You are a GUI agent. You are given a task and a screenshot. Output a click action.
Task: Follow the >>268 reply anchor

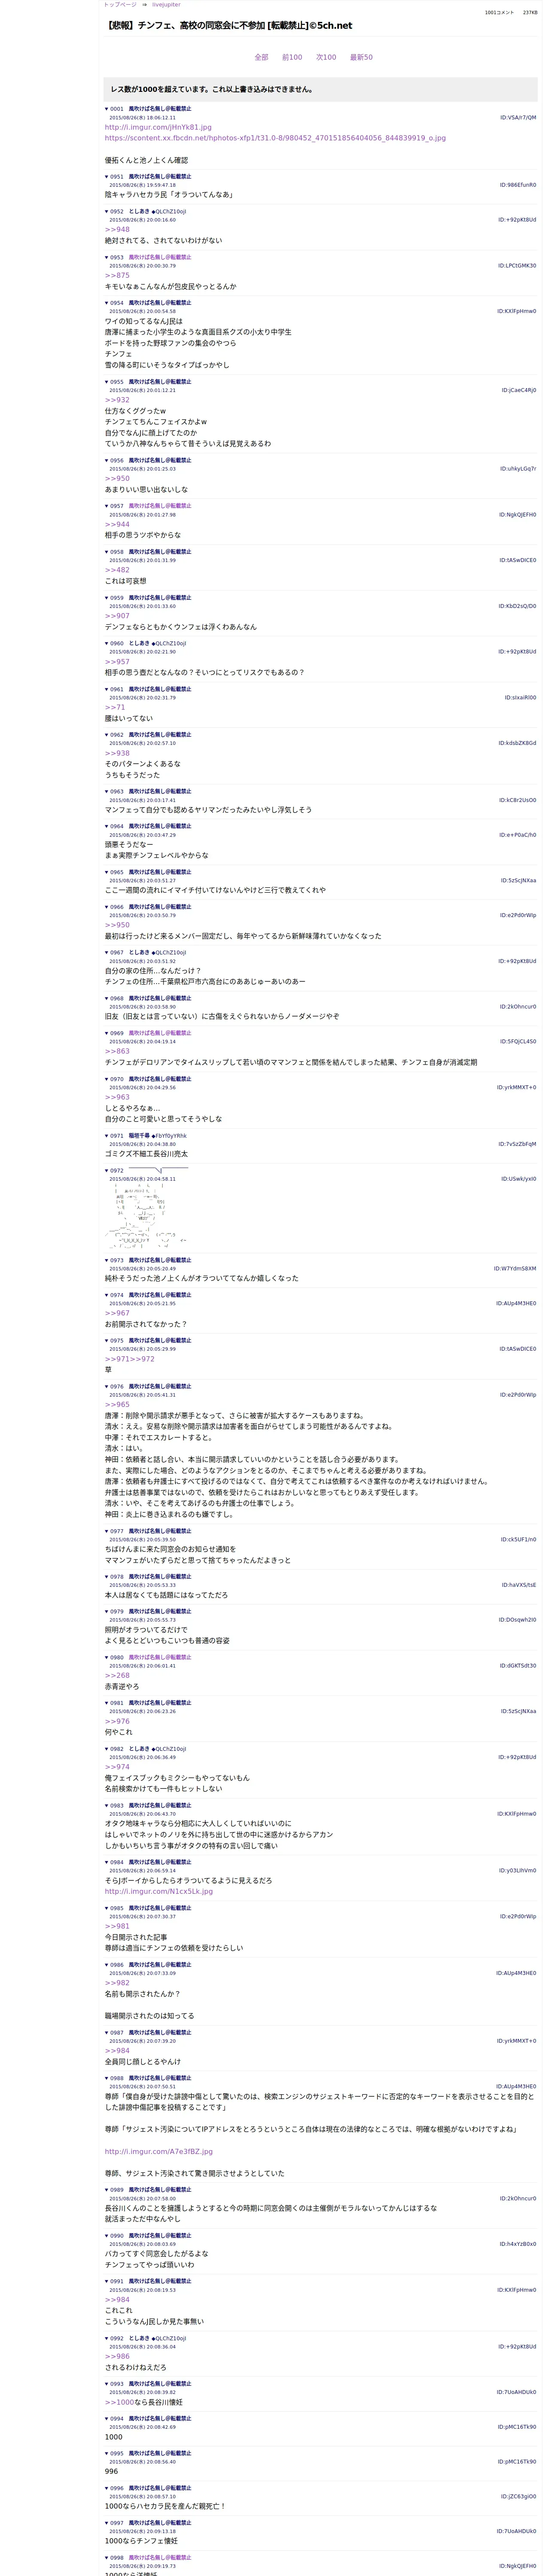point(117,1675)
